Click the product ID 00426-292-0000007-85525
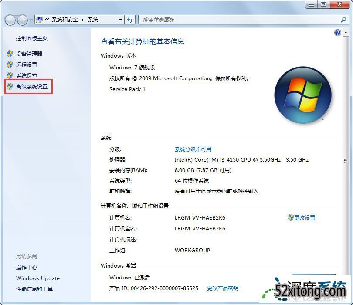Screen dimensions: 353x305 click(x=164, y=288)
